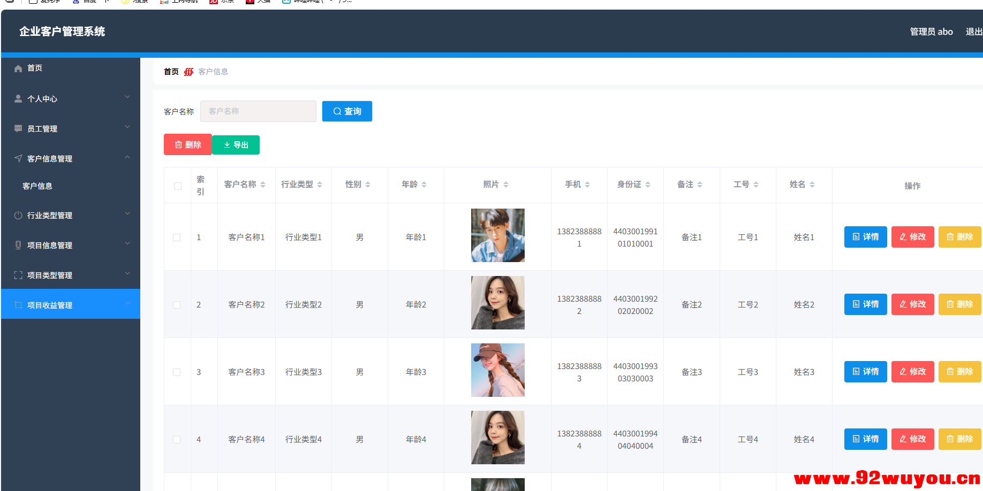
Task: Click 退出 to log out
Action: click(x=973, y=32)
